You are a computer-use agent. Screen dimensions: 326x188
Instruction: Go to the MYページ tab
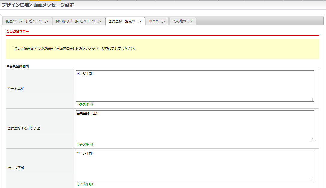coord(157,21)
